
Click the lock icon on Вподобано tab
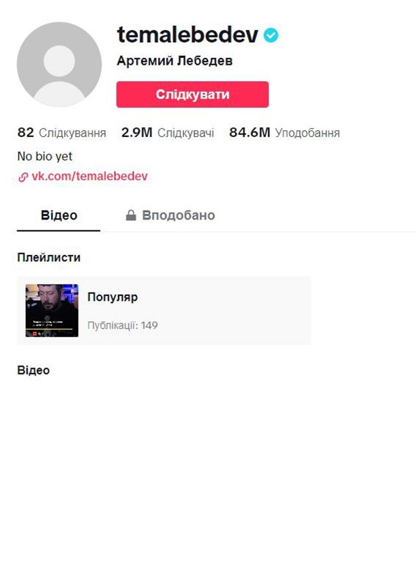pyautogui.click(x=131, y=215)
